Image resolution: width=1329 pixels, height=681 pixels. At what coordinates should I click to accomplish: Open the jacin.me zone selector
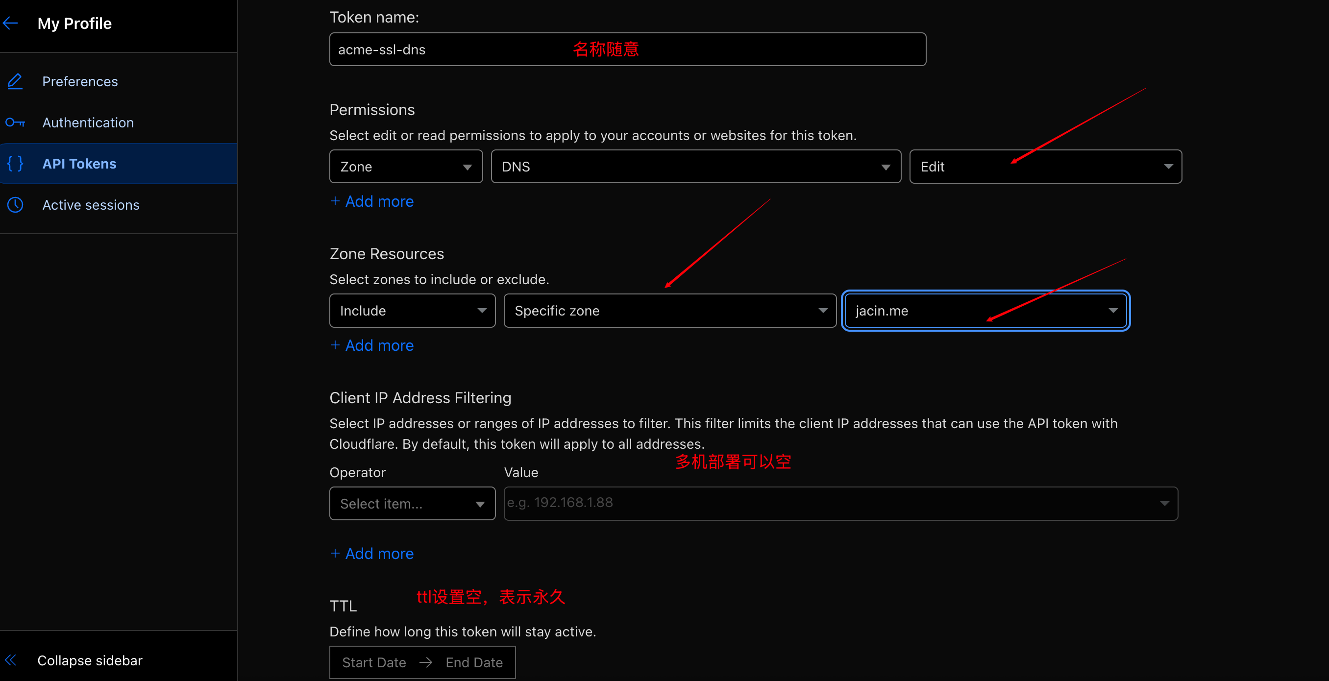pyautogui.click(x=985, y=311)
